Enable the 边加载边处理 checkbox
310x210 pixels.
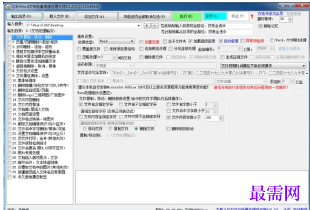141,49
